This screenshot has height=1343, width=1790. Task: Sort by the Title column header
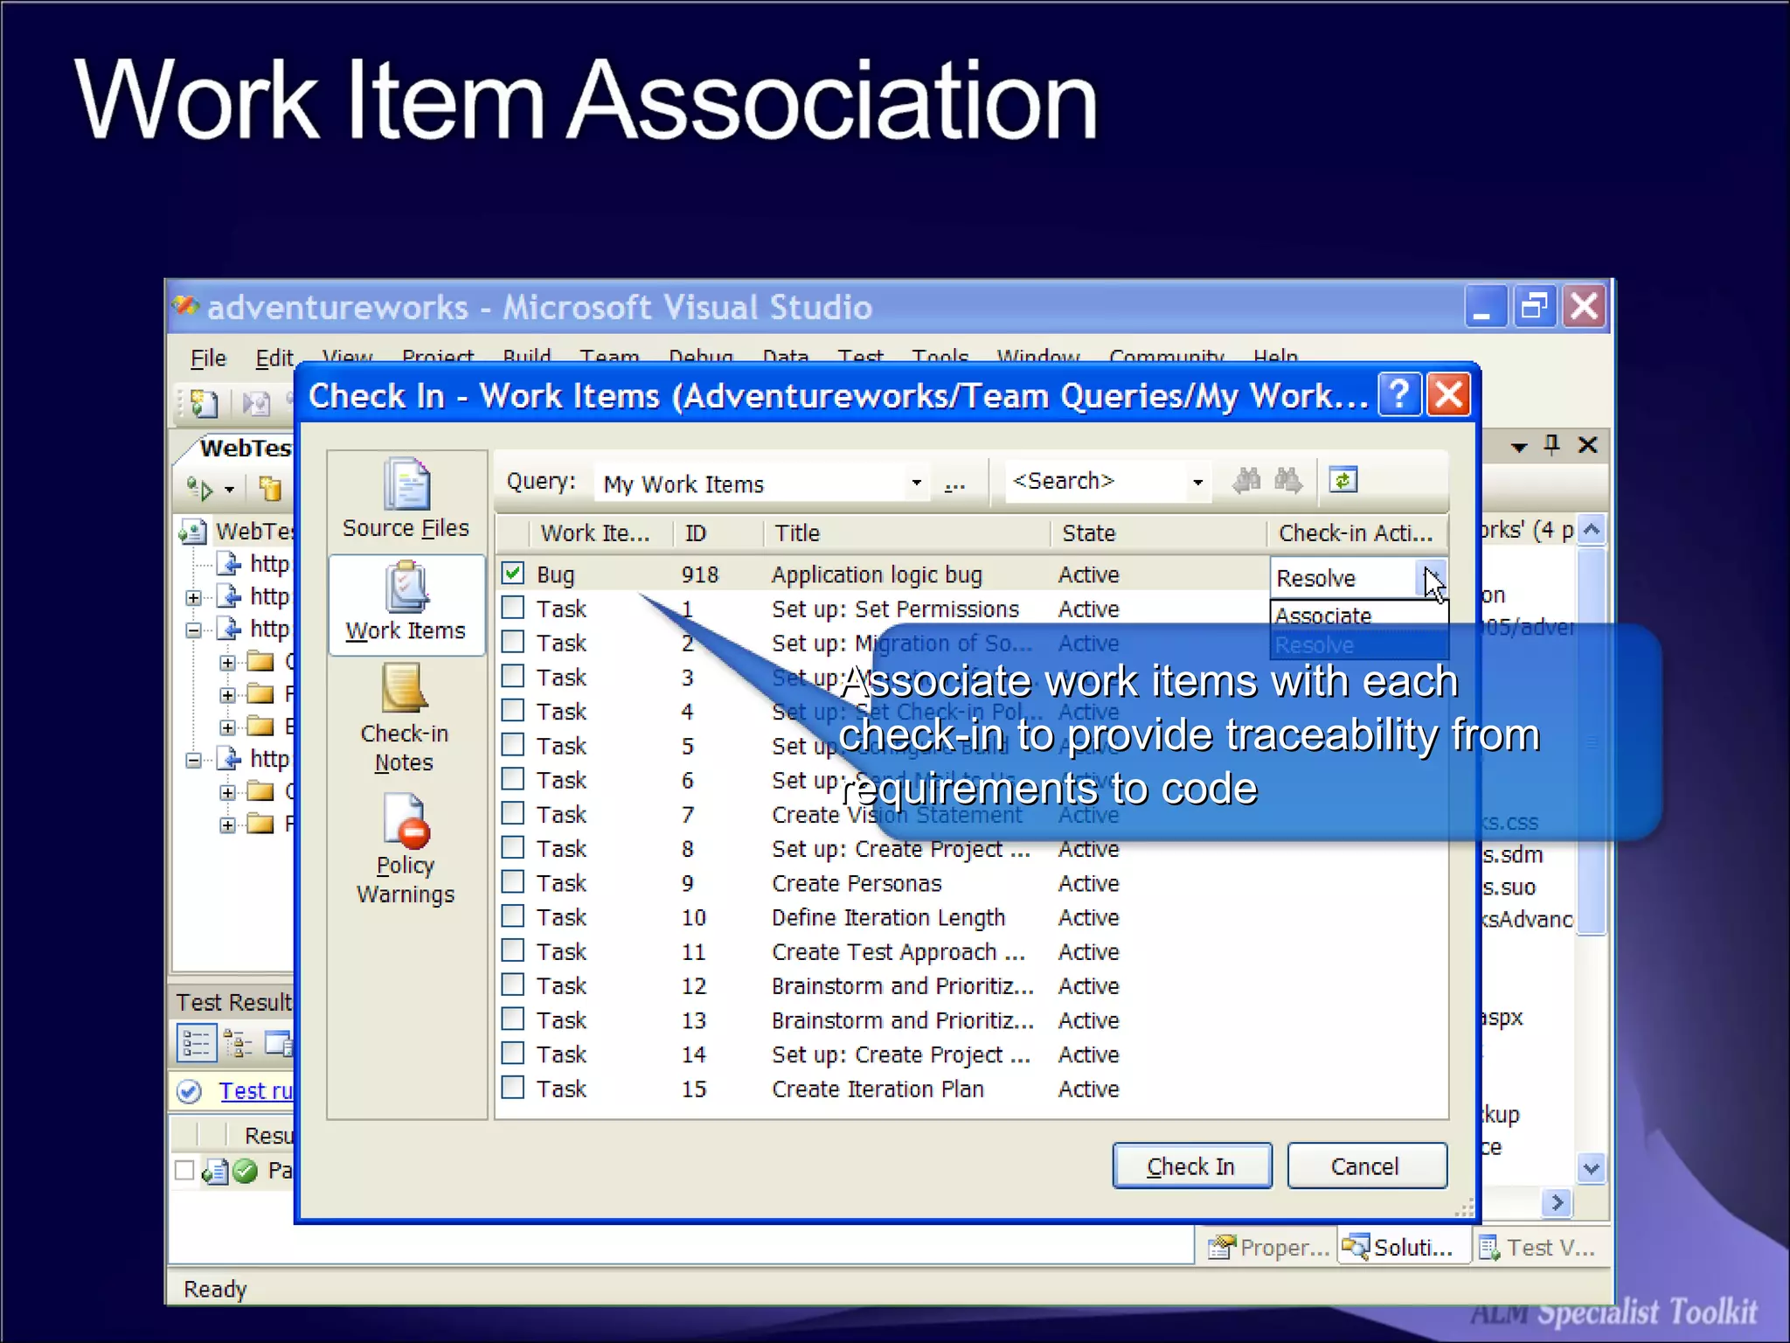pyautogui.click(x=906, y=533)
